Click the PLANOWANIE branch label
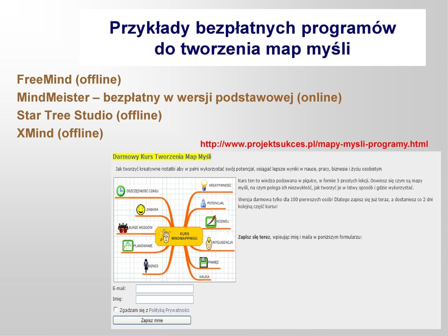448x336 pixels. pyautogui.click(x=143, y=246)
